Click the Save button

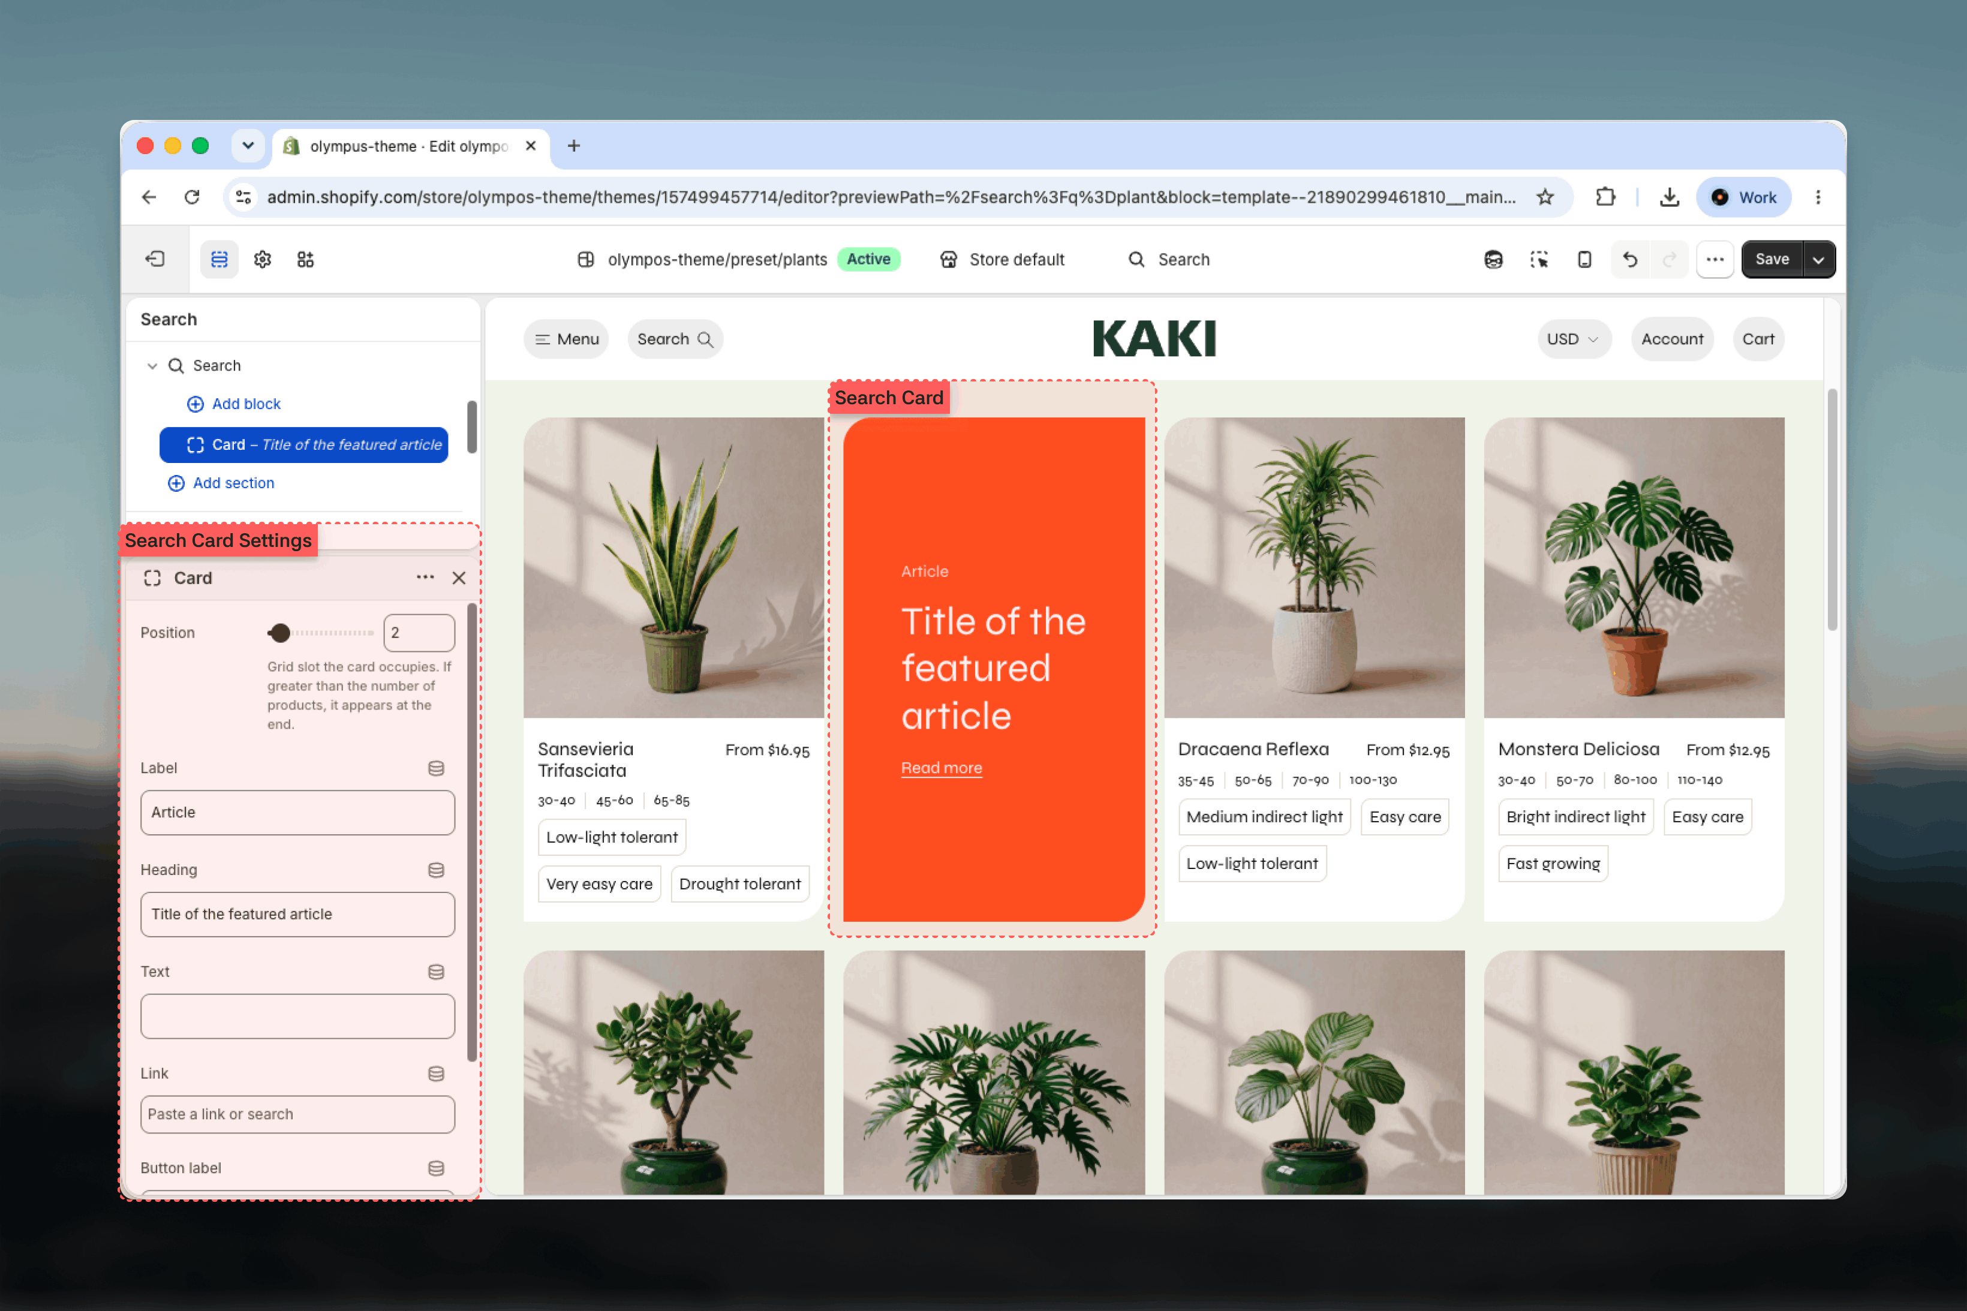click(x=1771, y=259)
